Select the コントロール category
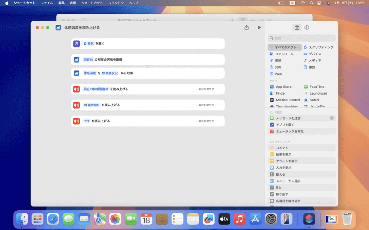The height and width of the screenshot is (230, 369). [282, 54]
